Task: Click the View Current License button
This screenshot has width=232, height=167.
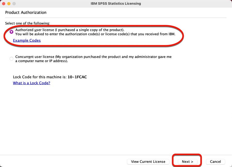Action: coord(148,162)
